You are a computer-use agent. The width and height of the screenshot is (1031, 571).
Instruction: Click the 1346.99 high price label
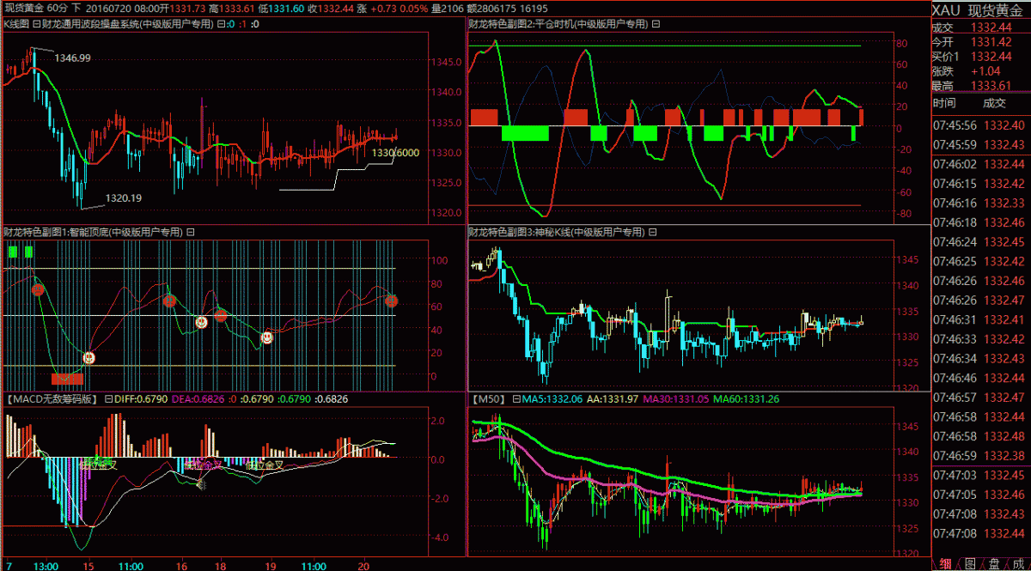click(x=73, y=58)
